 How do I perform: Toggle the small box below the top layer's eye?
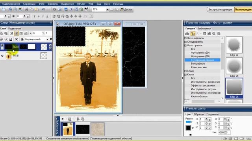tap(2, 48)
